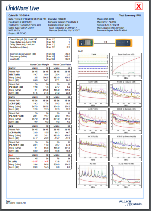Click the ACR-N (dB) graph
Image resolution: width=151 pixels, height=211 pixels.
(92, 148)
